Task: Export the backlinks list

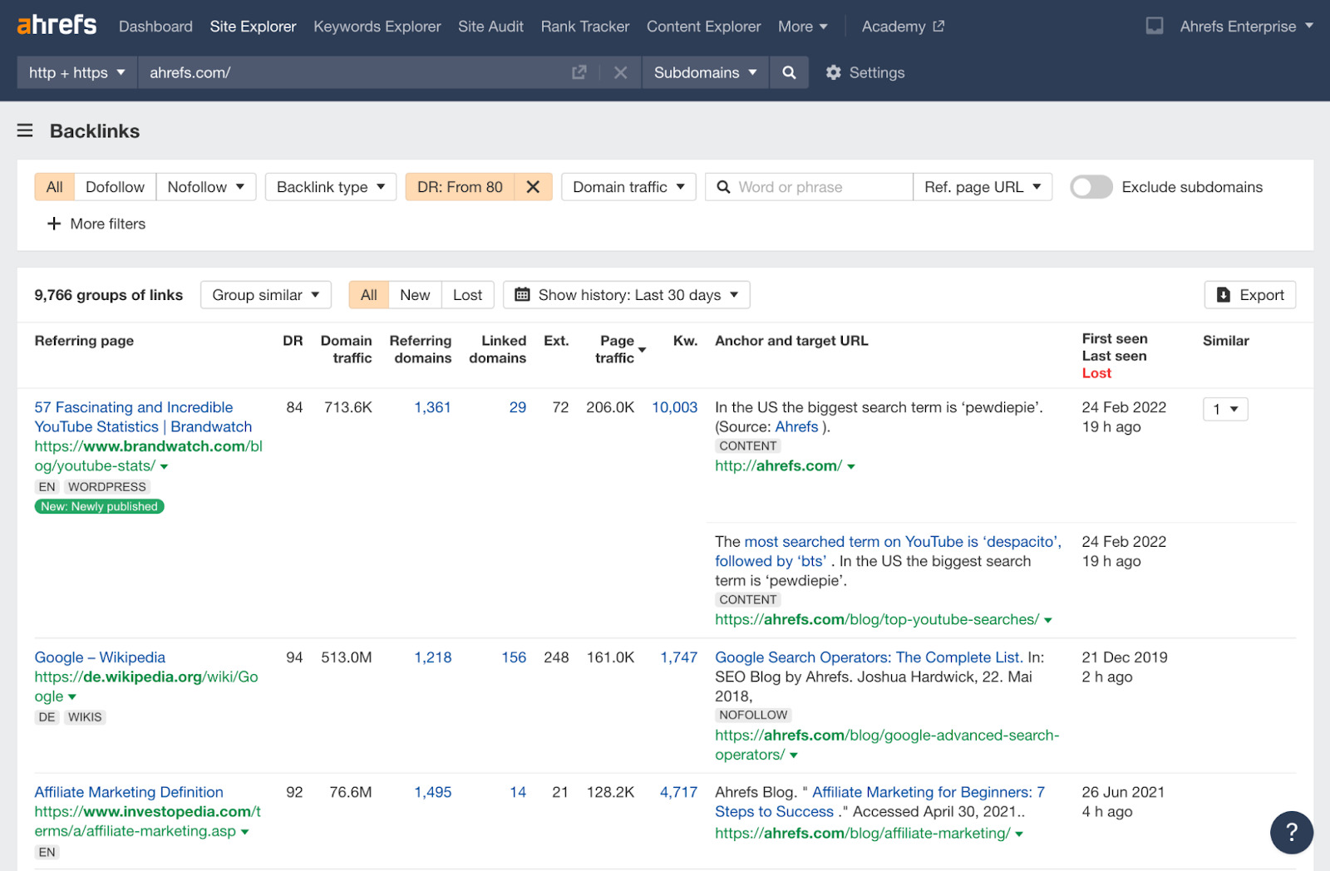Action: [1249, 295]
